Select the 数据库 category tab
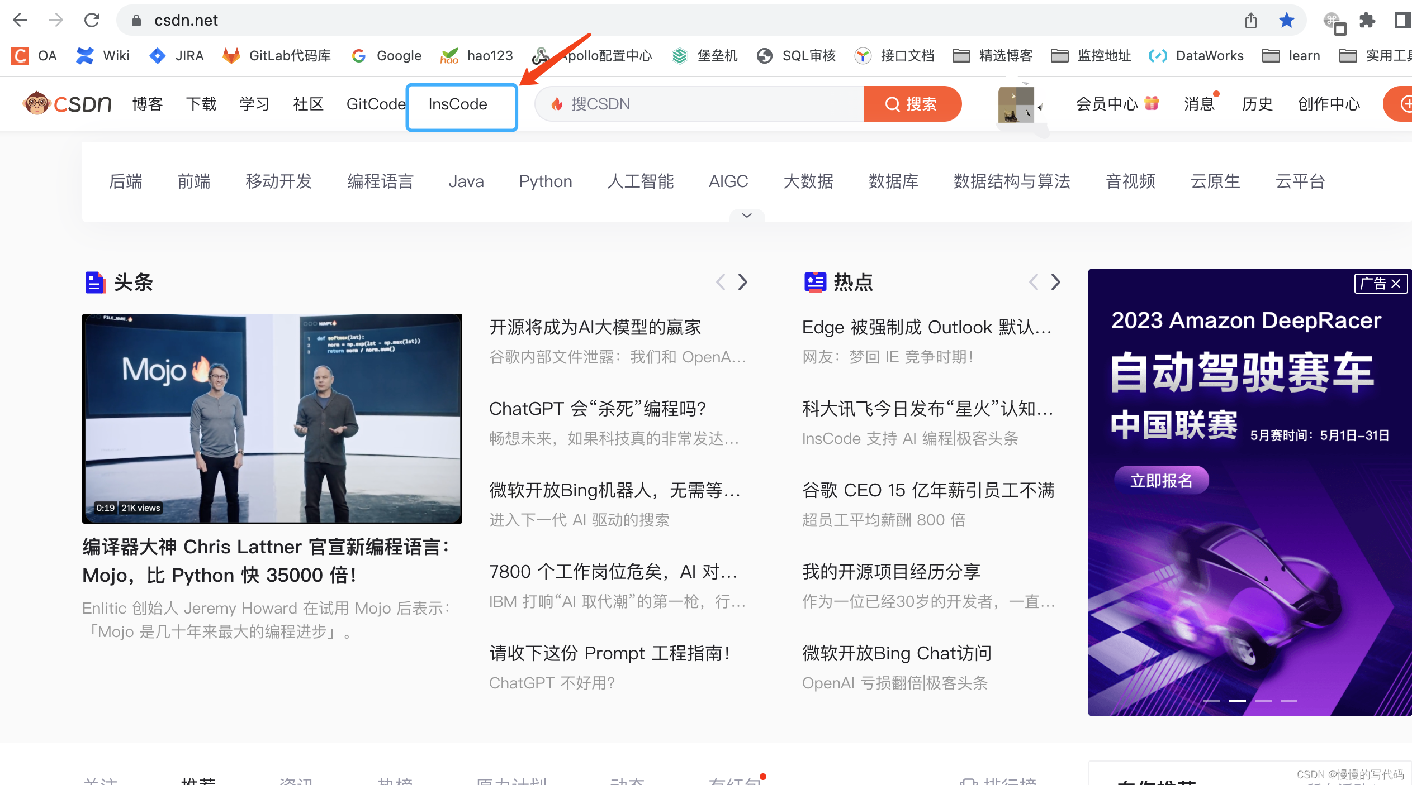 click(893, 181)
